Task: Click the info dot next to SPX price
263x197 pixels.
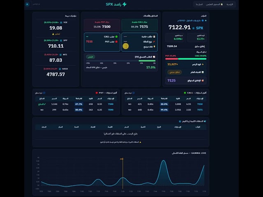Action: click(194, 28)
